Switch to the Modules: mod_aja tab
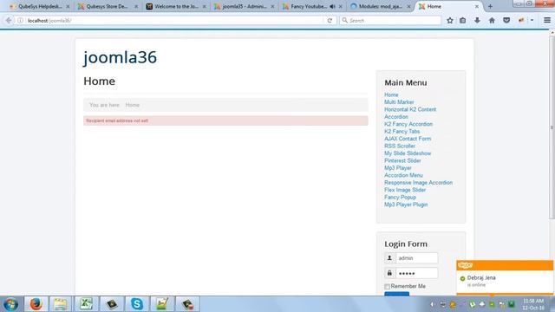This screenshot has width=555, height=312. 381,6
